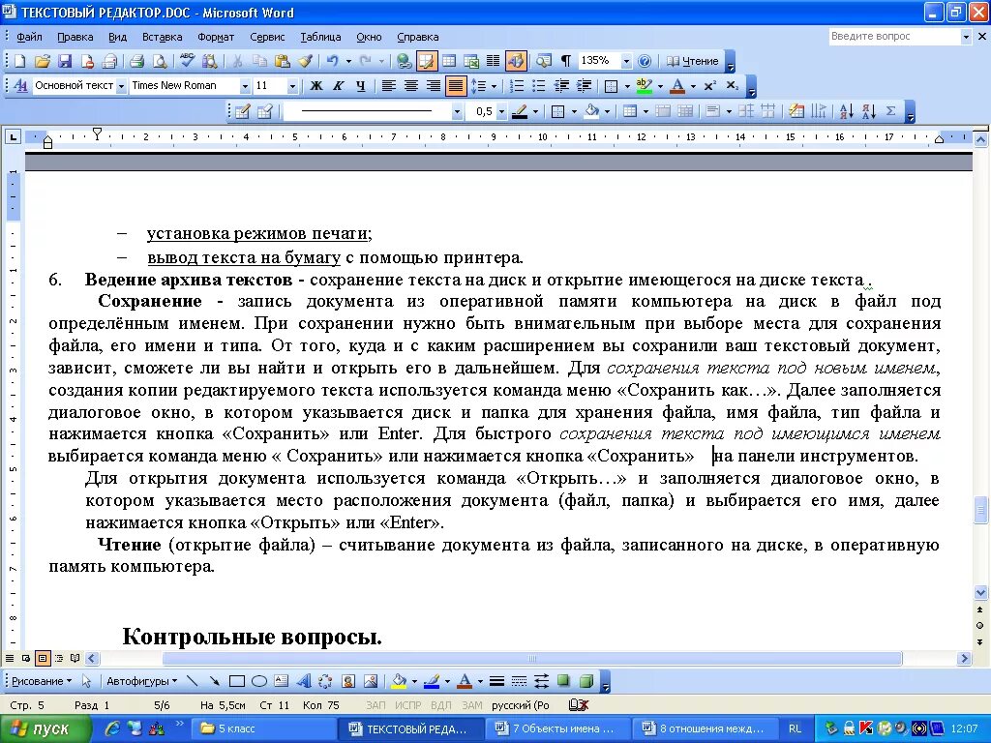991x743 pixels.
Task: Print the document using the printer icon
Action: tap(136, 61)
